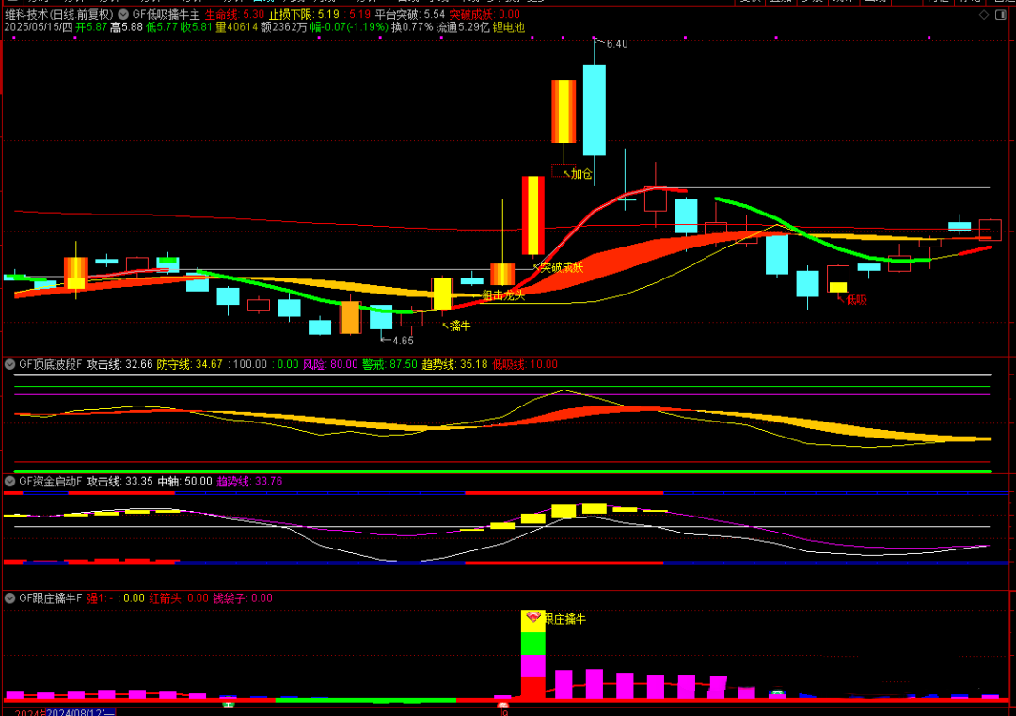Screen dimensions: 1016x716
Task: Expand the GF资金启动F indicator dropdown arrow
Action: point(10,481)
